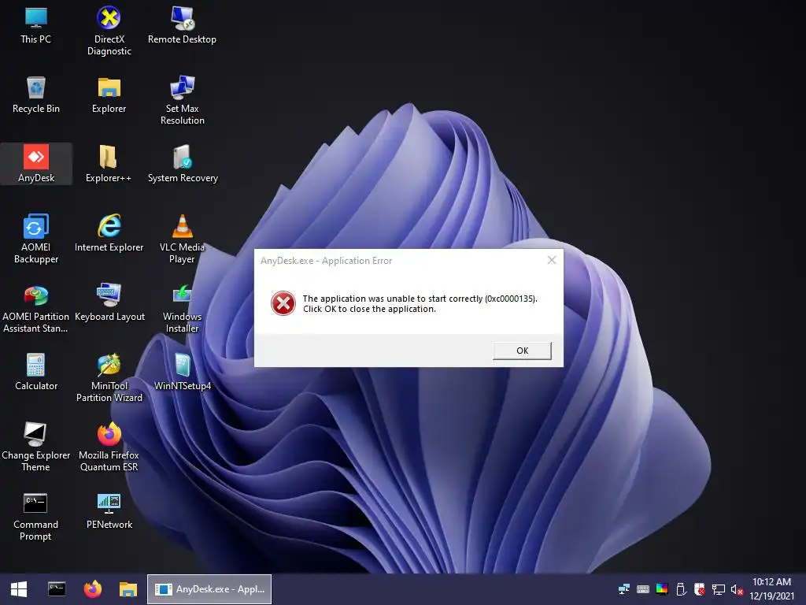806x605 pixels.
Task: Click the USB device tray icon
Action: click(x=681, y=589)
